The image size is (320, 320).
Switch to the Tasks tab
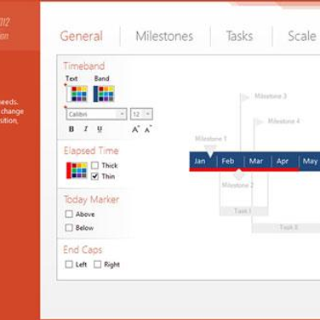240,37
